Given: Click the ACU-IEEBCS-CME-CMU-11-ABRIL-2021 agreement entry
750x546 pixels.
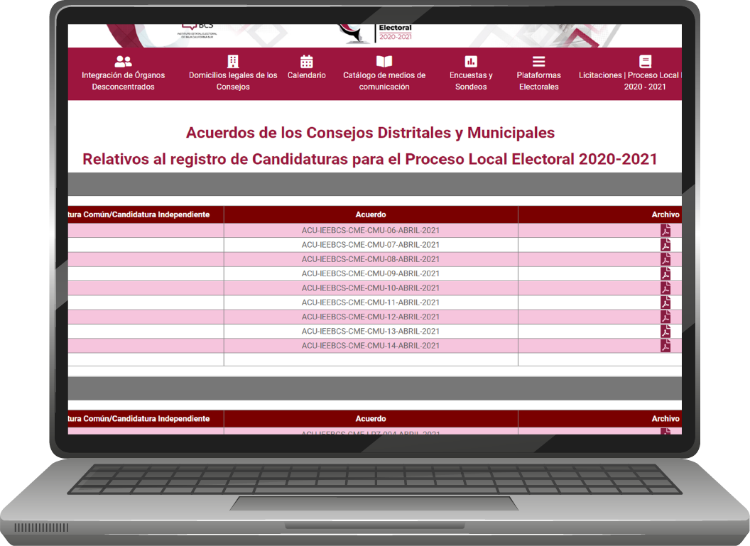Looking at the screenshot, I should coord(371,302).
